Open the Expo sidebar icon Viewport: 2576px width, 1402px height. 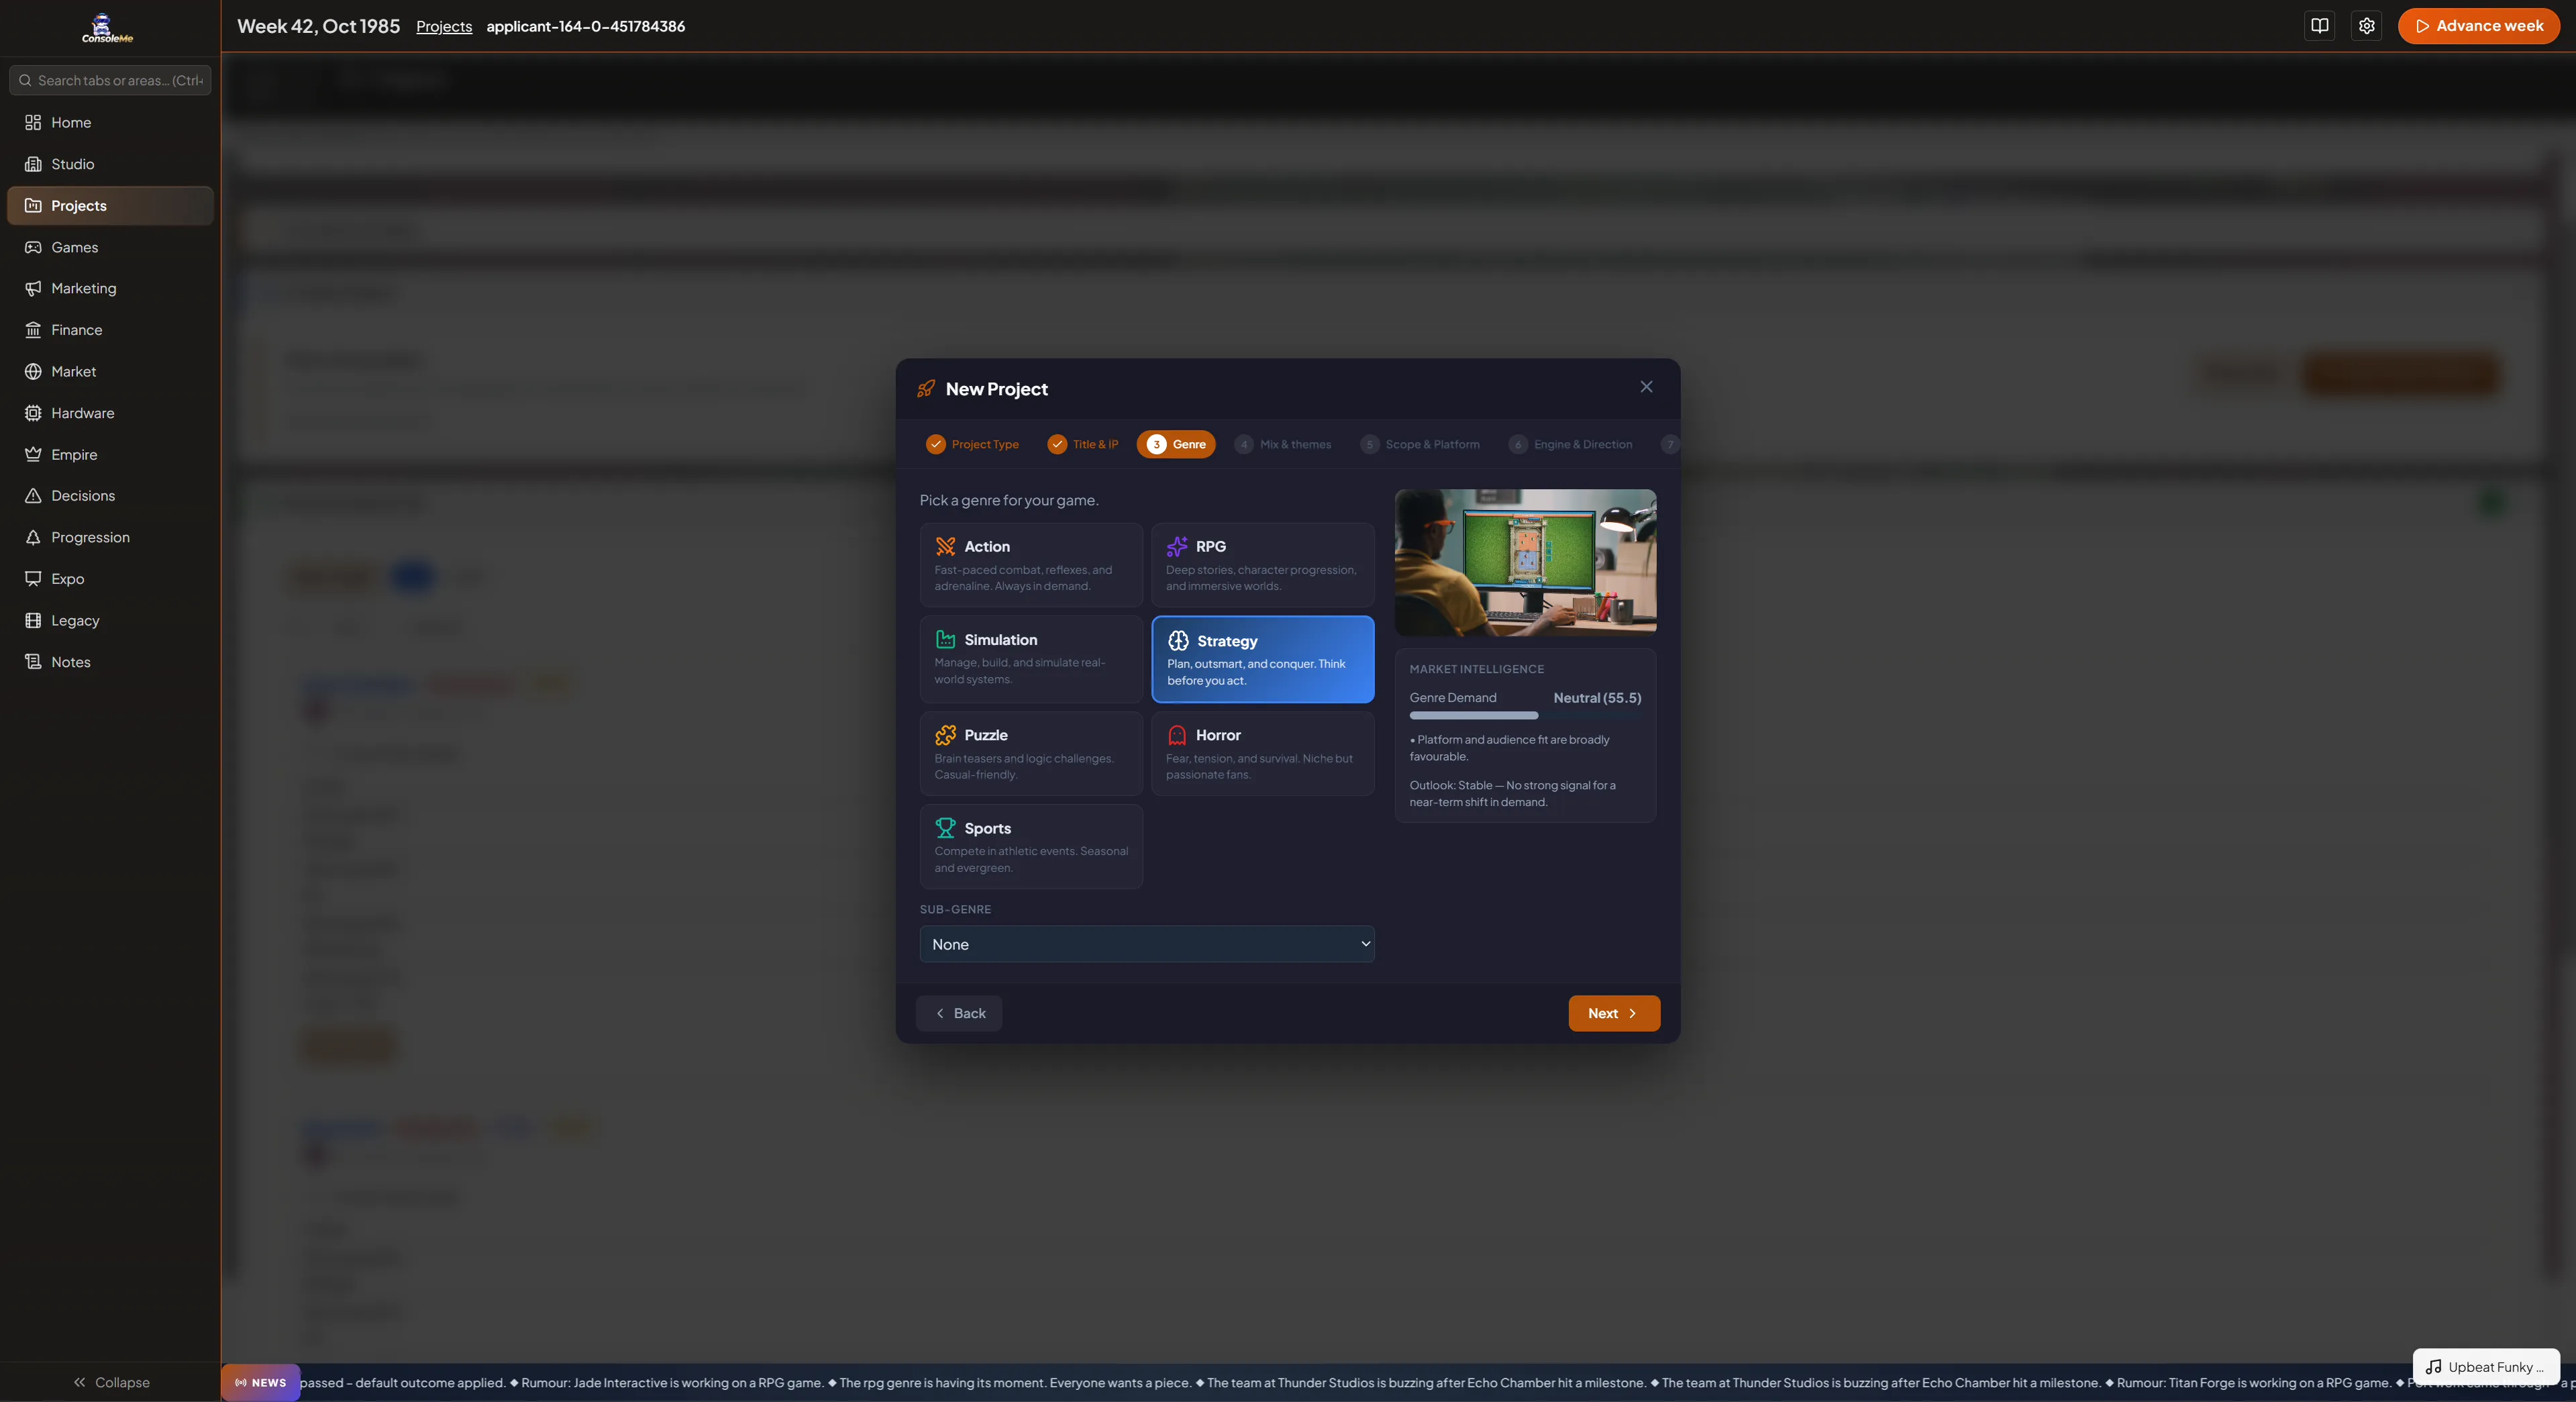click(33, 579)
